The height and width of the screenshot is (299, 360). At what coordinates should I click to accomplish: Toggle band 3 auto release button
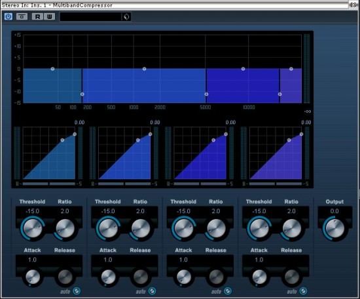(x=228, y=291)
